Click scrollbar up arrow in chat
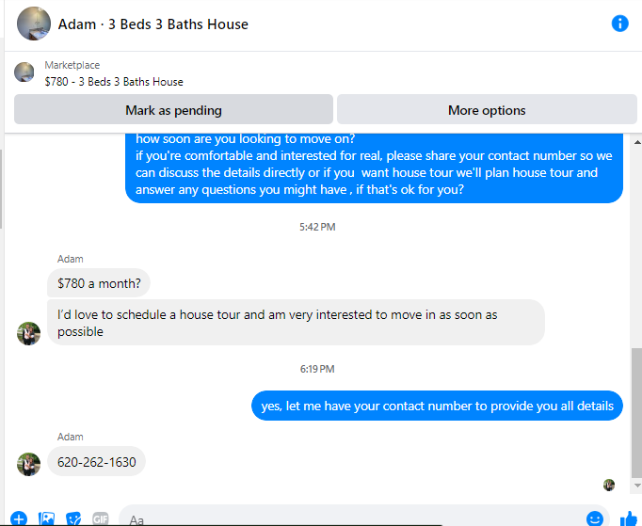This screenshot has width=642, height=526. 637,142
